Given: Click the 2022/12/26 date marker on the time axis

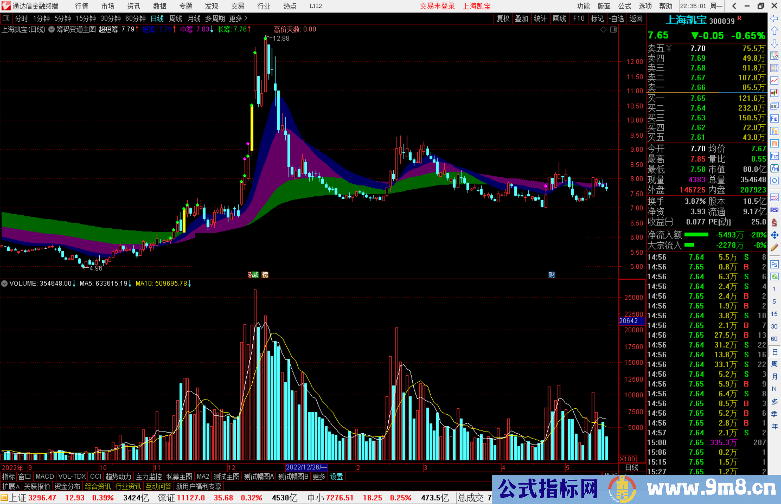Looking at the screenshot, I should 306,468.
